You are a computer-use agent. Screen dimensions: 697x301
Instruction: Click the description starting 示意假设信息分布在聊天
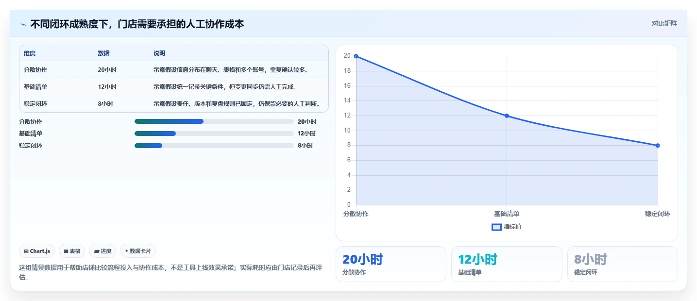coord(231,70)
